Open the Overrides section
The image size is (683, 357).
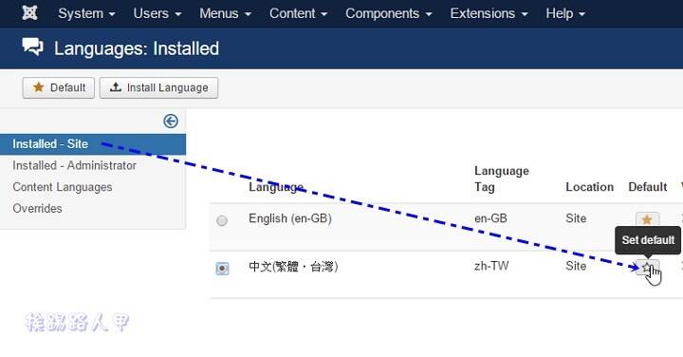(x=37, y=208)
